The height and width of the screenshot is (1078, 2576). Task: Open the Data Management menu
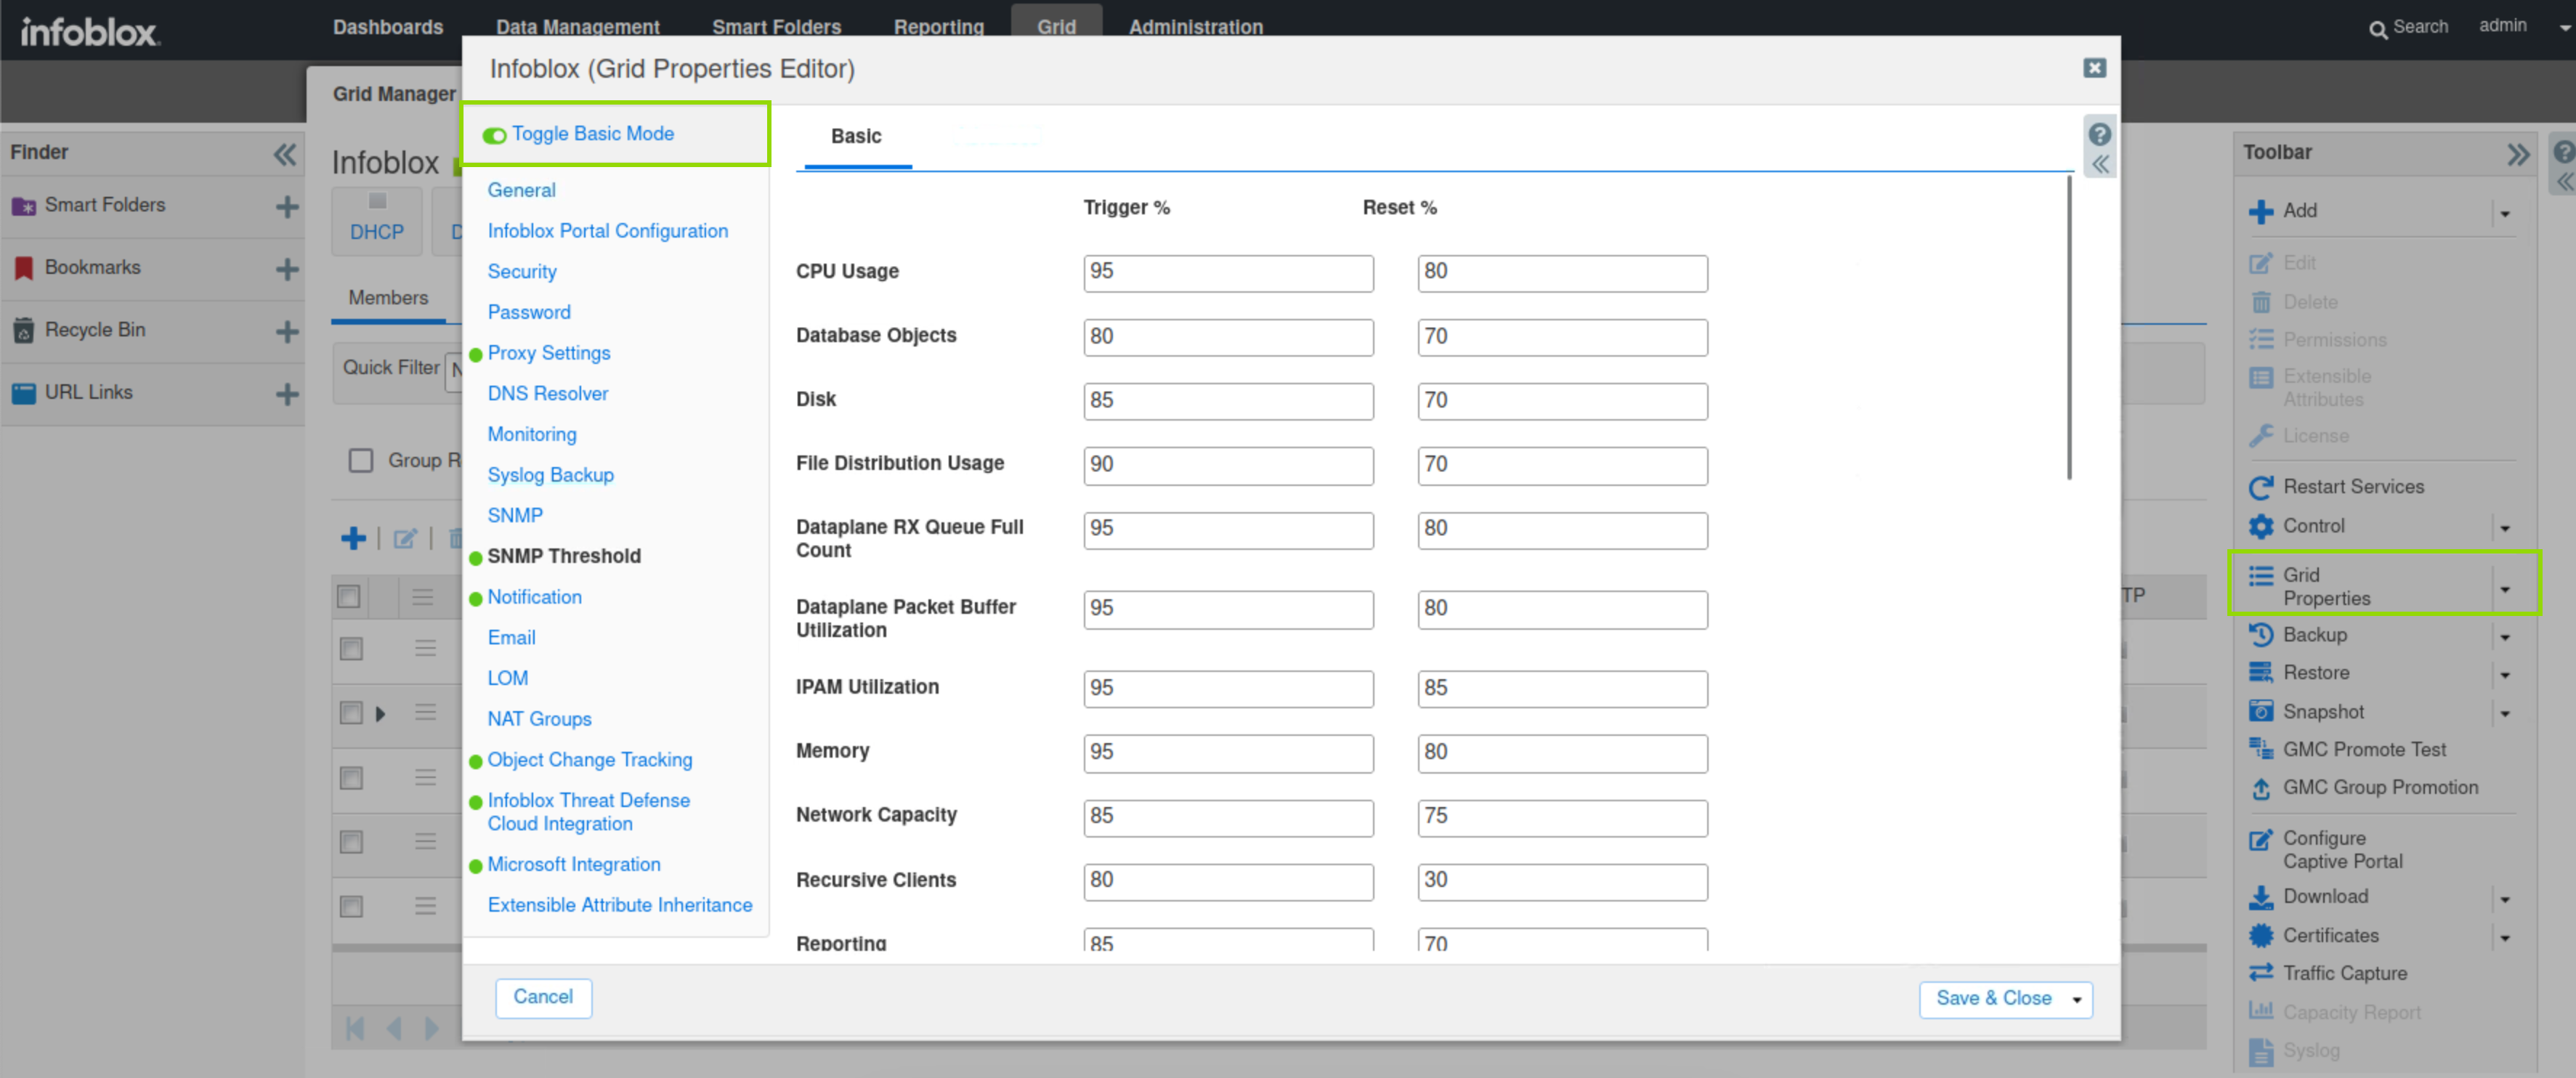point(577,27)
